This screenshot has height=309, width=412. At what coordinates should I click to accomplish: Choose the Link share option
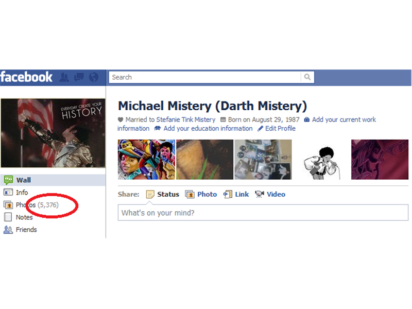(236, 194)
